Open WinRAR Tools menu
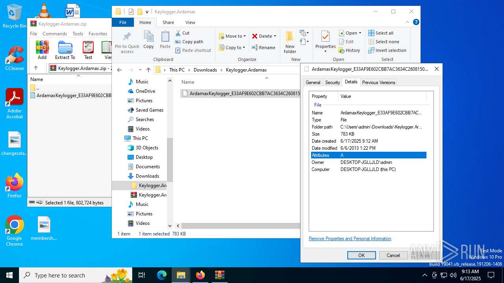The height and width of the screenshot is (283, 504). (x=78, y=34)
